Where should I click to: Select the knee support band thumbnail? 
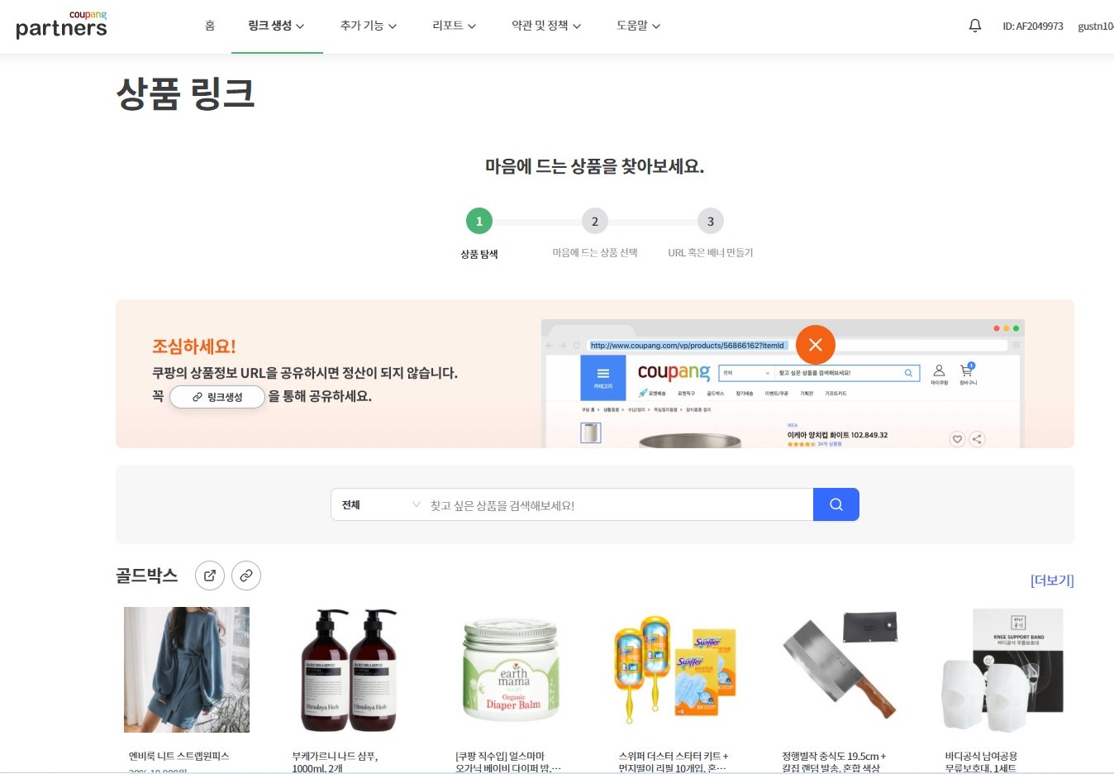pos(1002,670)
